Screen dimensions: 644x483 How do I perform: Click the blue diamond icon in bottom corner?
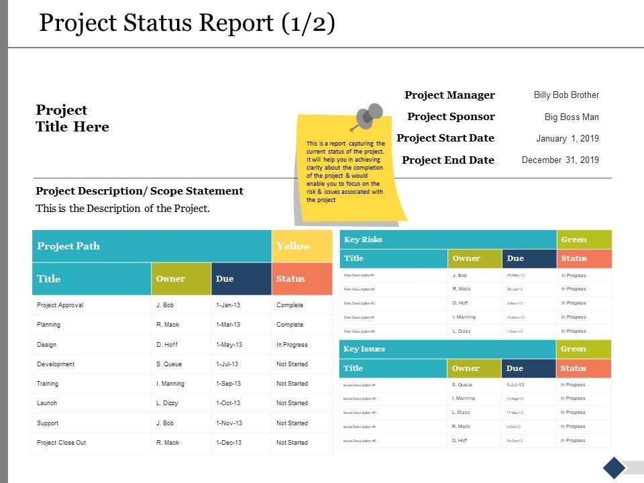(614, 468)
